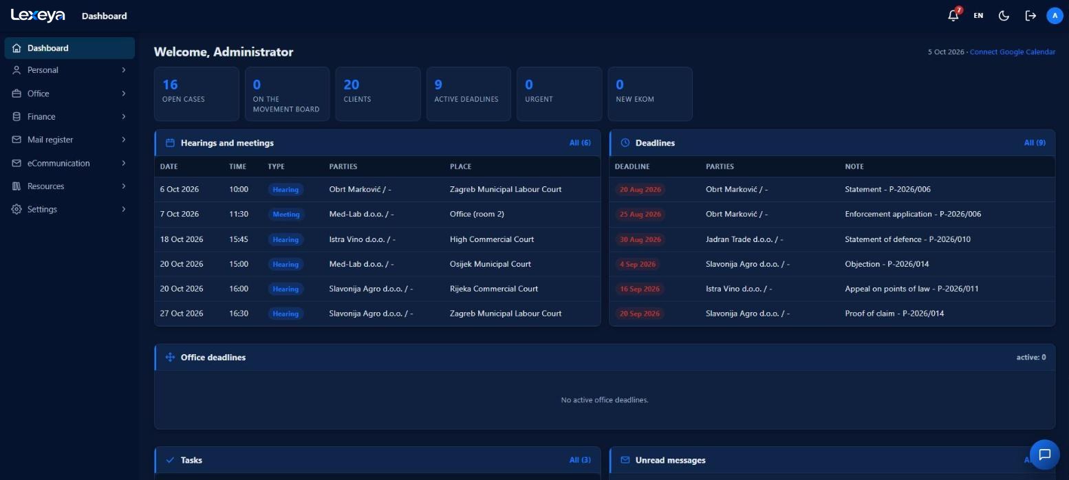Image resolution: width=1069 pixels, height=480 pixels.
Task: Expand the Mail register chevron
Action: 124,140
